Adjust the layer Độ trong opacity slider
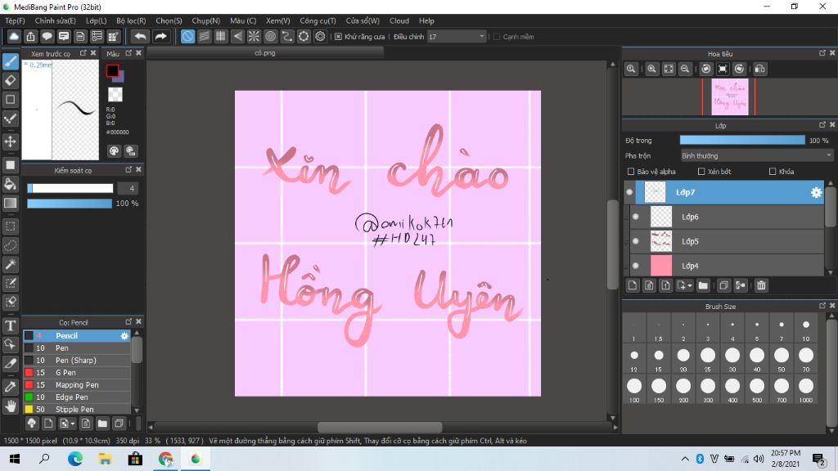Viewport: 838px width, 471px height. [742, 141]
